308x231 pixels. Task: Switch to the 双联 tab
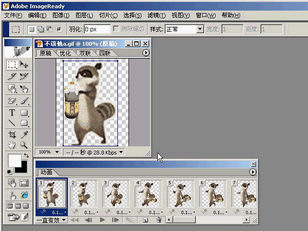(85, 53)
